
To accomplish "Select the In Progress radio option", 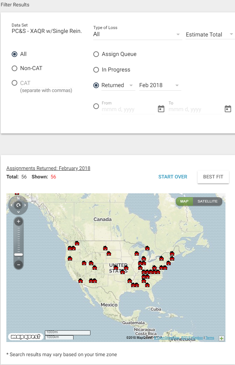I will click(x=96, y=70).
